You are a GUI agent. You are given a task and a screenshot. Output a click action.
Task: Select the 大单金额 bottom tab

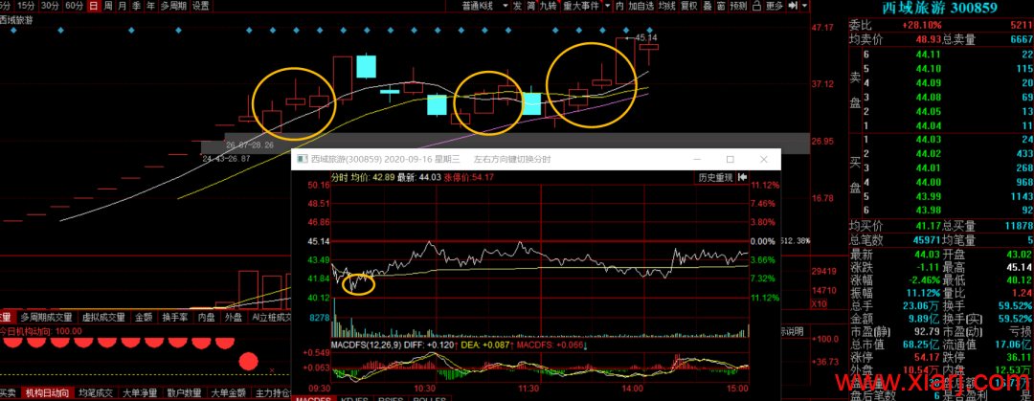228,393
